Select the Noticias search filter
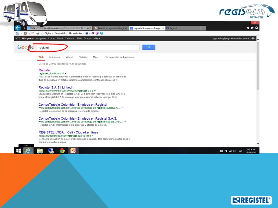Image resolution: width=278 pixels, height=208 pixels. 83,57
